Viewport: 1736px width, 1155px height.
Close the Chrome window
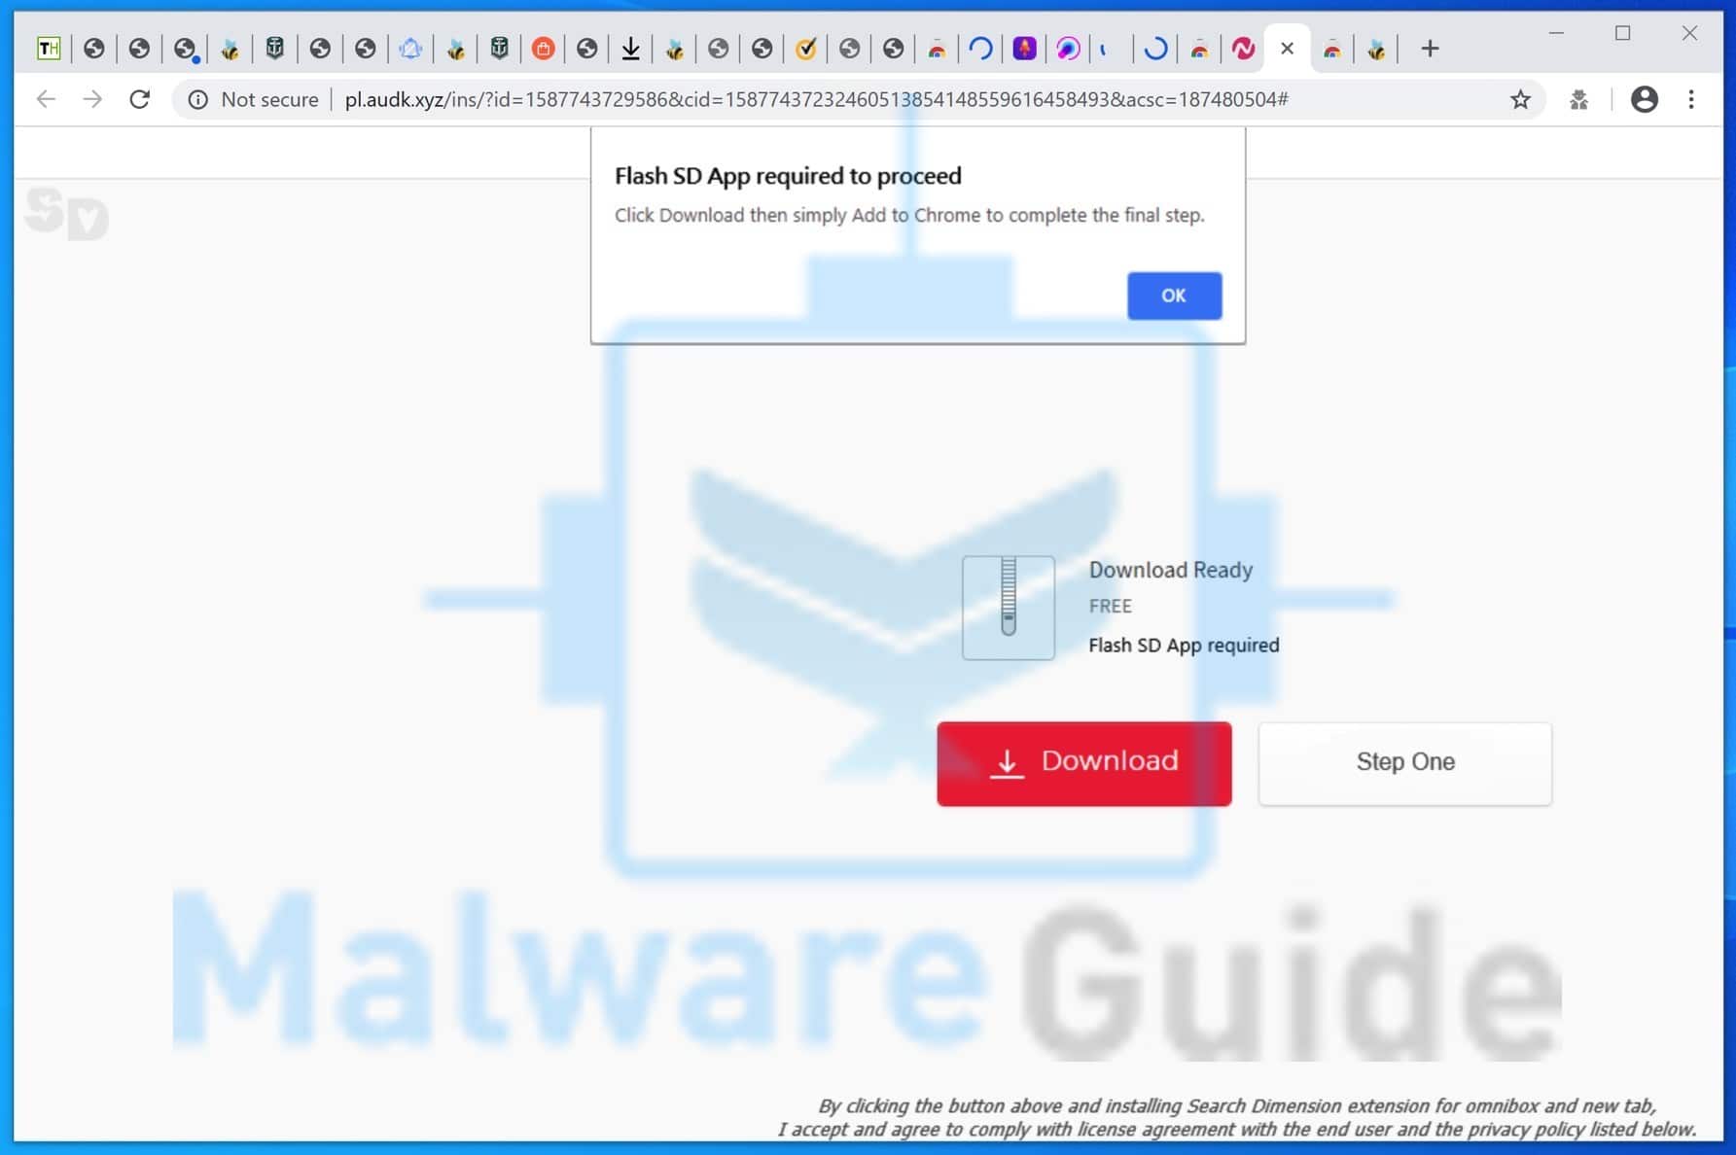tap(1689, 33)
